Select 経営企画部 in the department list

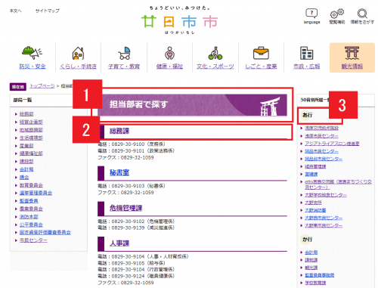click(x=31, y=122)
